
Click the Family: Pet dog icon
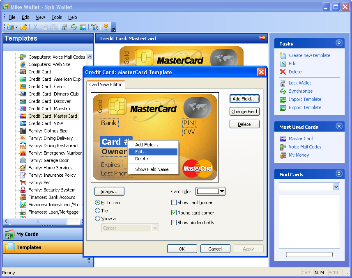coord(23,182)
